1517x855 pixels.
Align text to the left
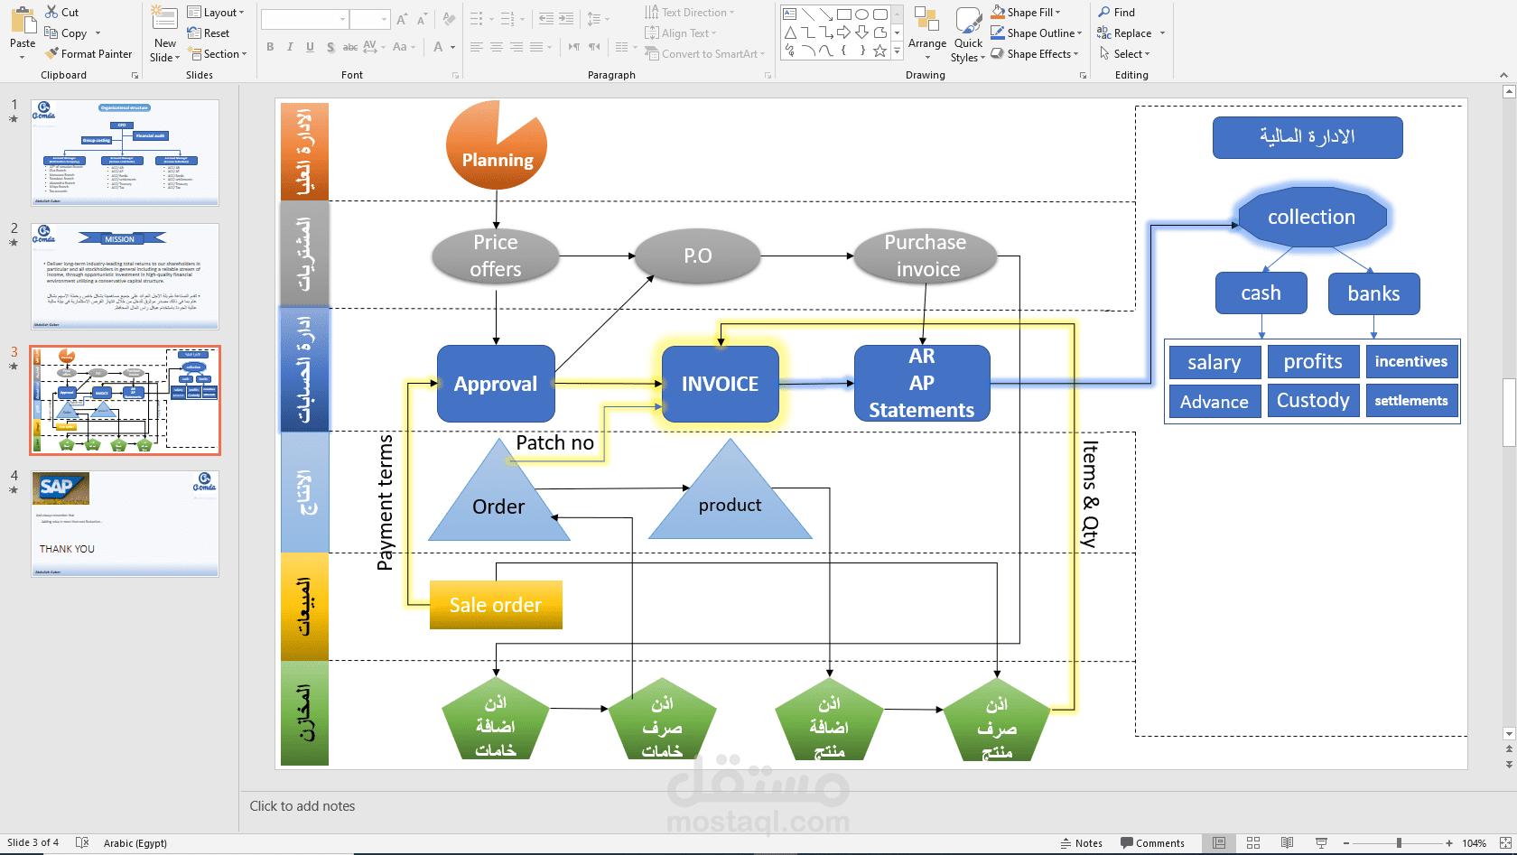[x=477, y=47]
